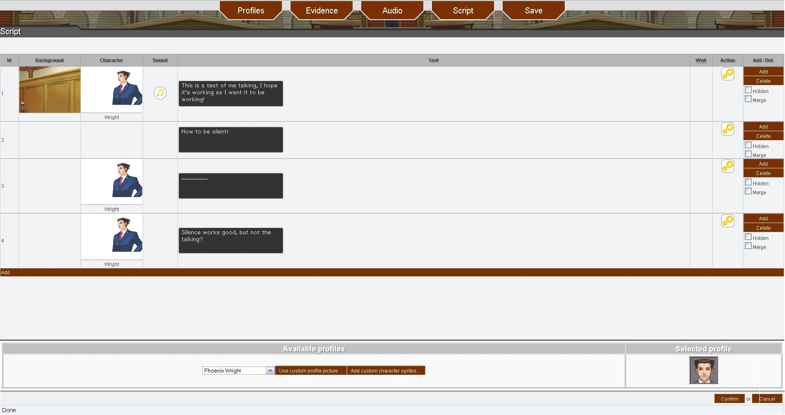Screen dimensions: 785x415
Task: Check the Hidden checkbox for row 4
Action: 748,237
